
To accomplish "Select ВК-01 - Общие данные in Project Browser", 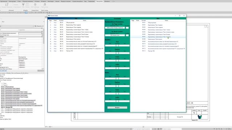I will pyautogui.click(x=7, y=87).
